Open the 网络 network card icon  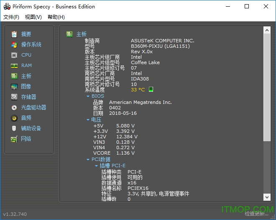14,139
